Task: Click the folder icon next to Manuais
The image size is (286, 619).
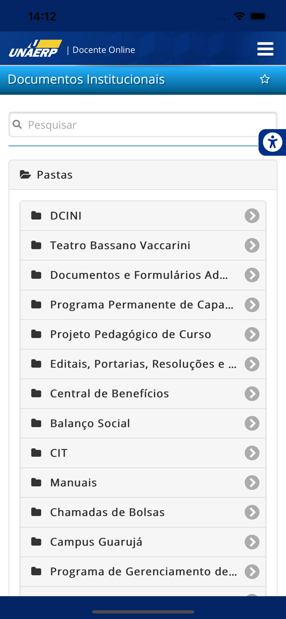Action: point(37,482)
